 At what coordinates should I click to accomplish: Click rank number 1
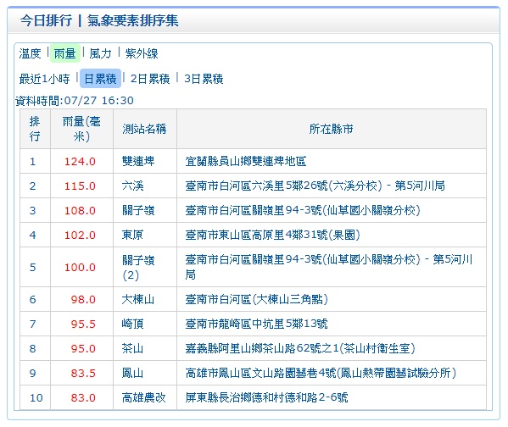[x=33, y=161]
